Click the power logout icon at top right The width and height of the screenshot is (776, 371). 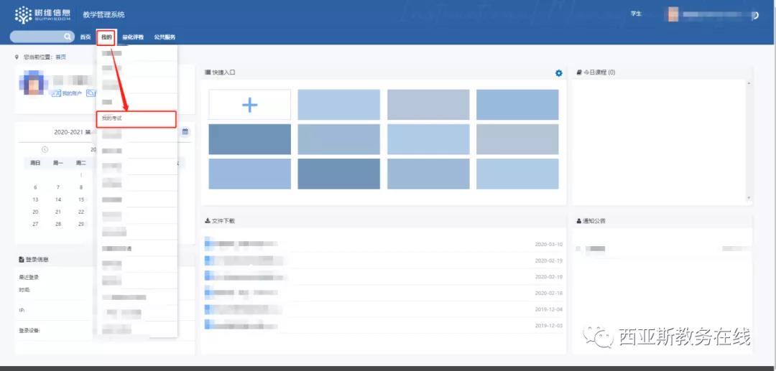(754, 15)
